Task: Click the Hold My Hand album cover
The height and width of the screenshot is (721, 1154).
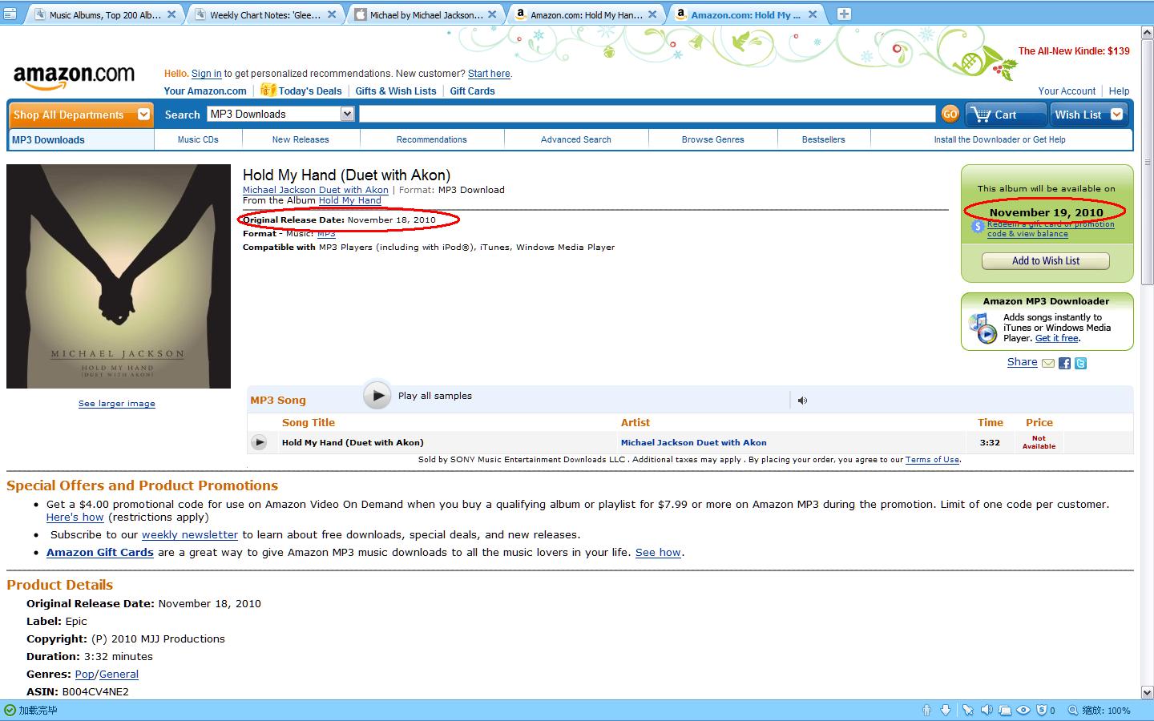Action: coord(119,276)
